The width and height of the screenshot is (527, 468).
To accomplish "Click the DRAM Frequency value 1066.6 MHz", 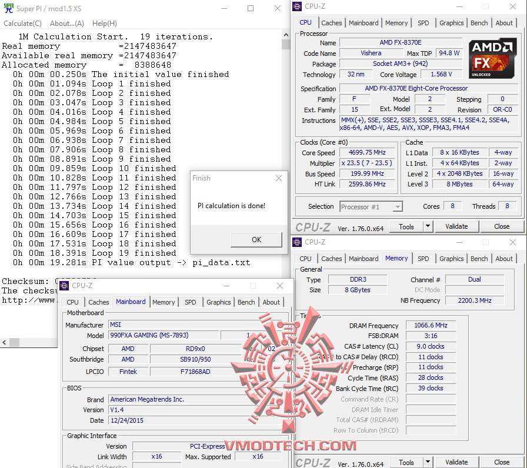I will click(x=431, y=325).
